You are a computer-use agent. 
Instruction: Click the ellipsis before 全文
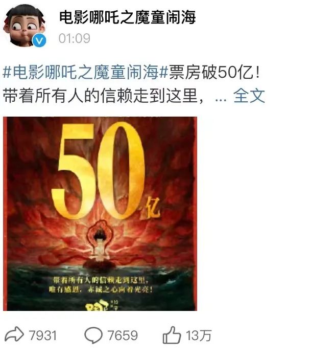[221, 99]
